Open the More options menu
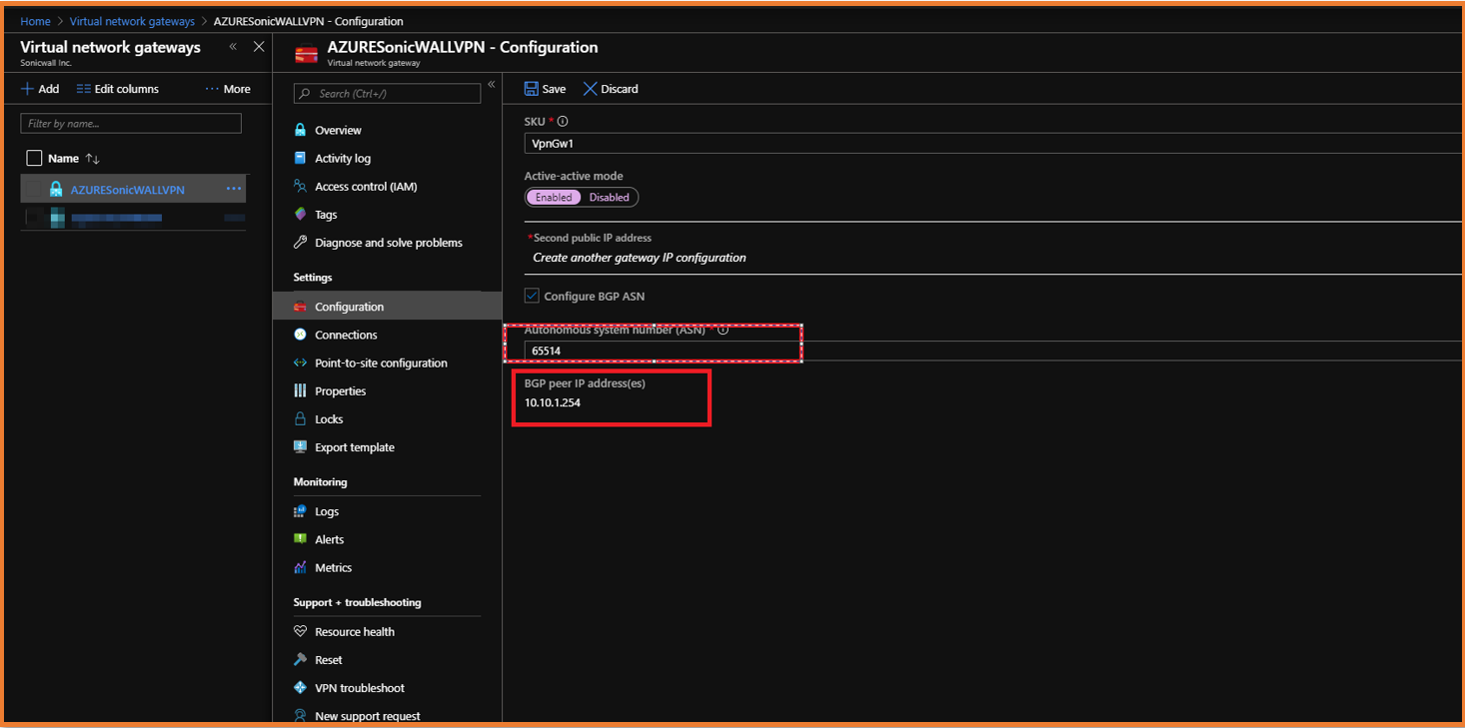 click(228, 89)
